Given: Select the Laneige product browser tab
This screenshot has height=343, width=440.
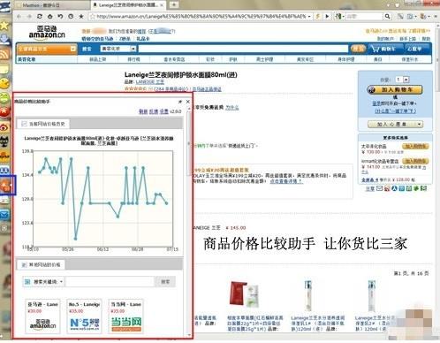Looking at the screenshot, I should 128,5.
